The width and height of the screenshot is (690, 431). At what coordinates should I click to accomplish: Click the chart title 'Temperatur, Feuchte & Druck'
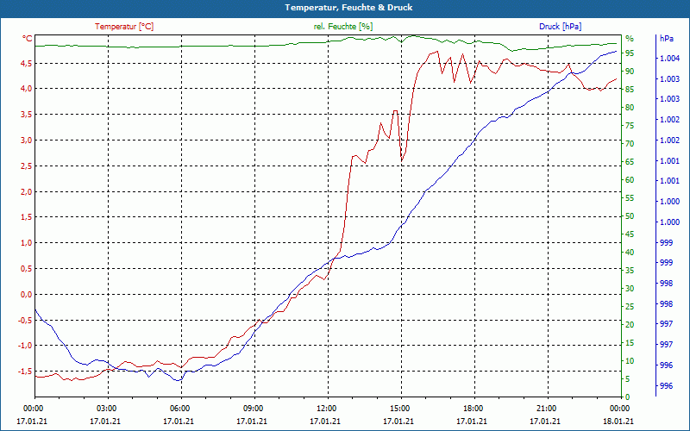coord(348,8)
